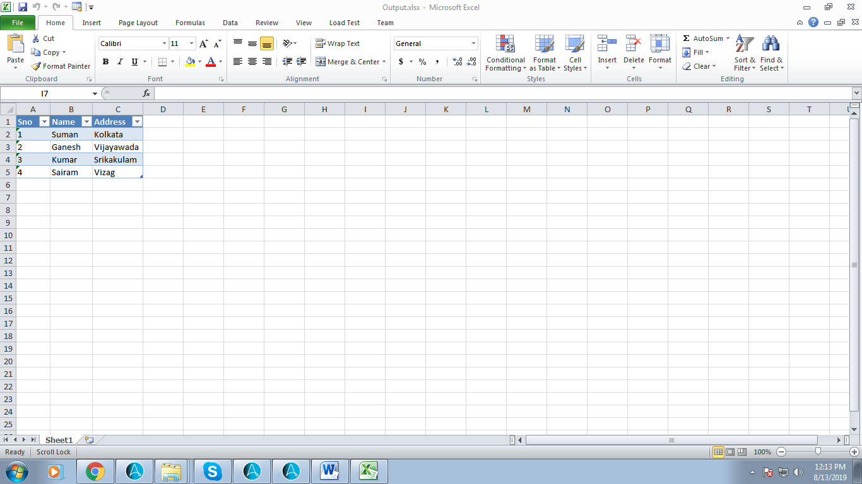The width and height of the screenshot is (862, 484).
Task: Enable Wrap Text for the cell
Action: click(338, 43)
